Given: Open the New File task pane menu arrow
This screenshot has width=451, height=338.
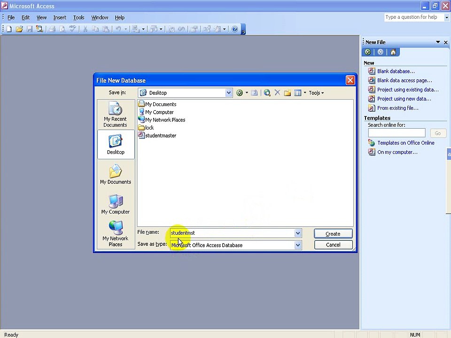Looking at the screenshot, I should (438, 42).
